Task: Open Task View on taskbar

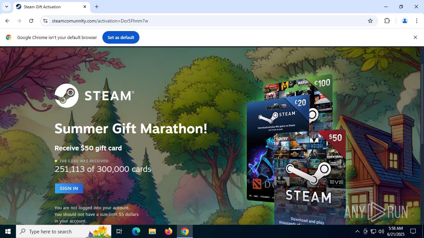Action: [x=119, y=231]
